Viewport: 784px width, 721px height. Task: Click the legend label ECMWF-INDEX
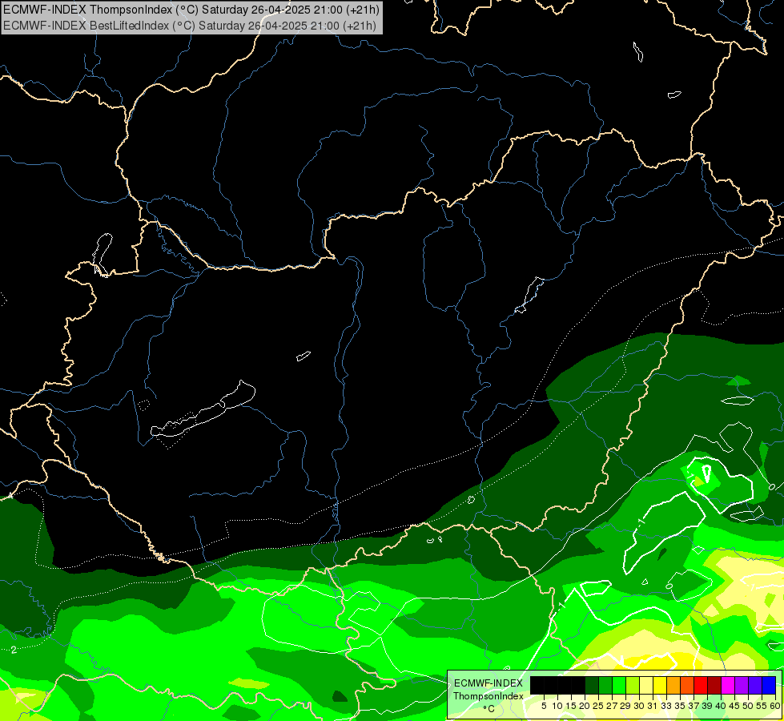(x=488, y=683)
